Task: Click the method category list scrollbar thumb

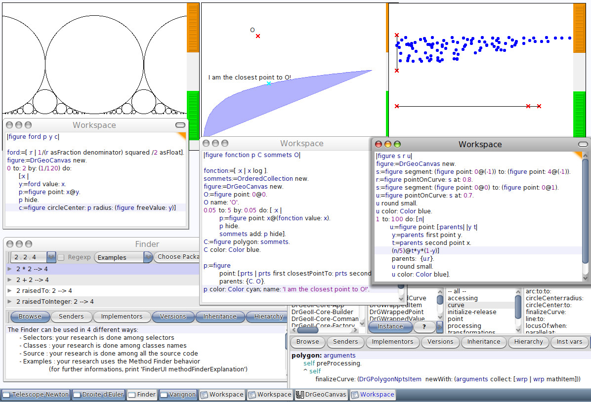Action: 517,302
